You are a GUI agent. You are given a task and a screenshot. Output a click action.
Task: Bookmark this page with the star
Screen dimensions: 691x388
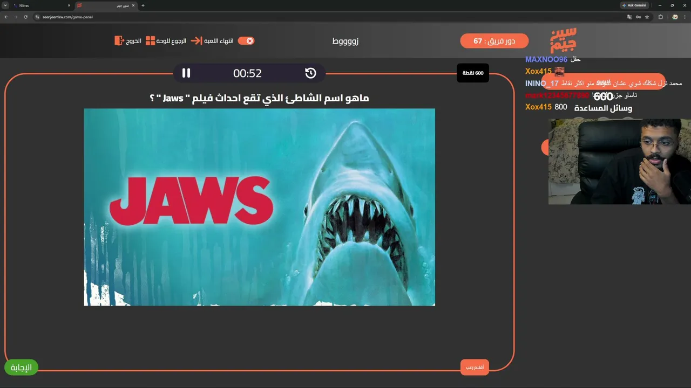point(647,17)
